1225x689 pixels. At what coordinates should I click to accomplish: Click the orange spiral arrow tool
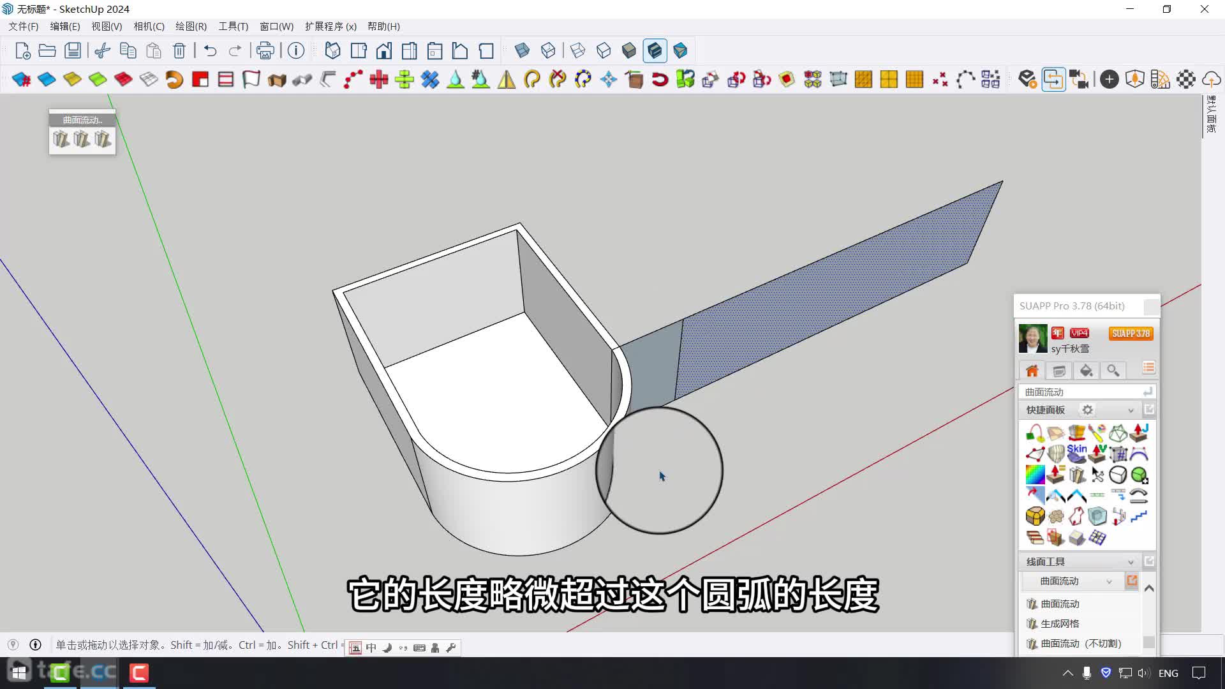(x=174, y=79)
